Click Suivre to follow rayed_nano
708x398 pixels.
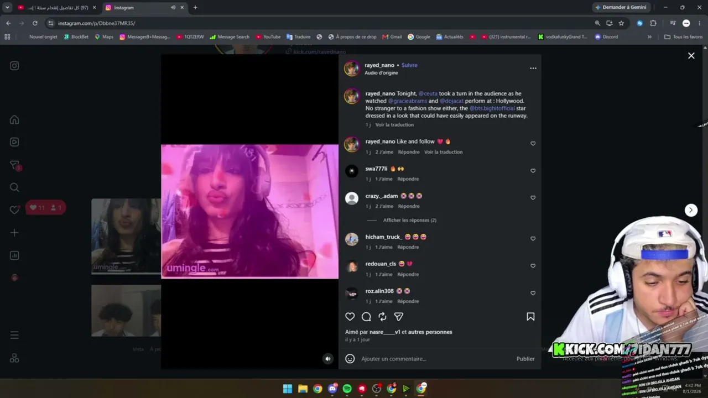pos(409,65)
